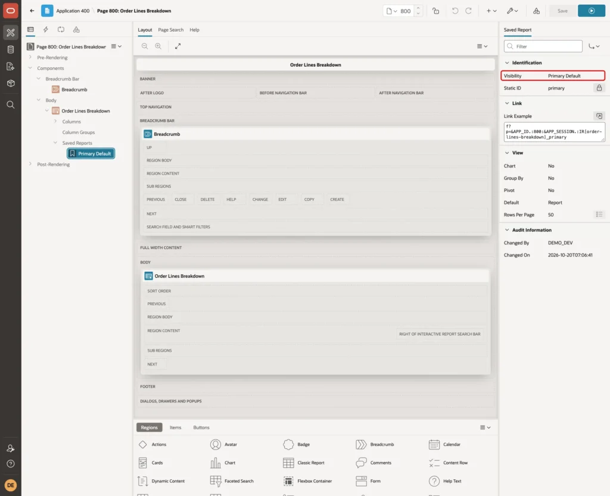Click the Oracle APEX home logo
The image size is (610, 496).
[11, 11]
